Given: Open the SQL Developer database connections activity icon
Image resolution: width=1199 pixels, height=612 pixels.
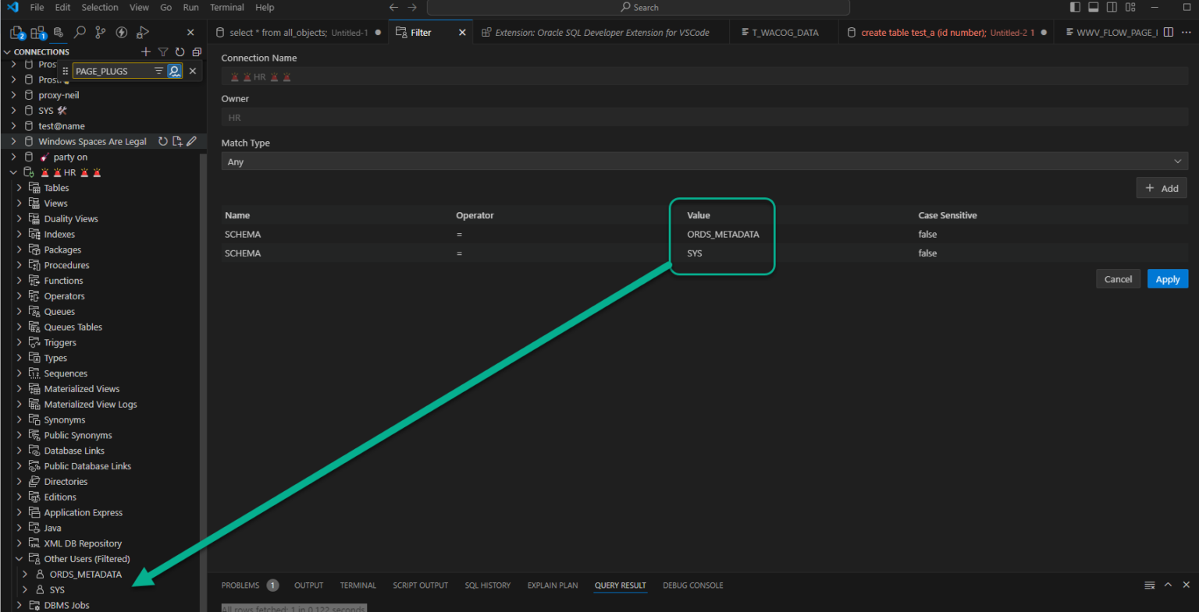Looking at the screenshot, I should tap(59, 32).
